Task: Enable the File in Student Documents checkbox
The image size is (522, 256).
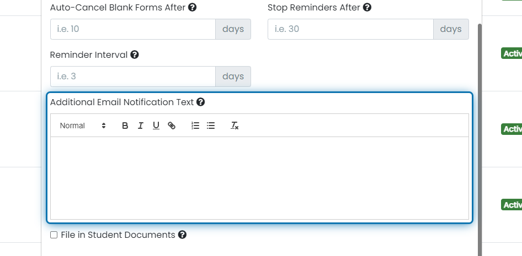Action: [54, 235]
